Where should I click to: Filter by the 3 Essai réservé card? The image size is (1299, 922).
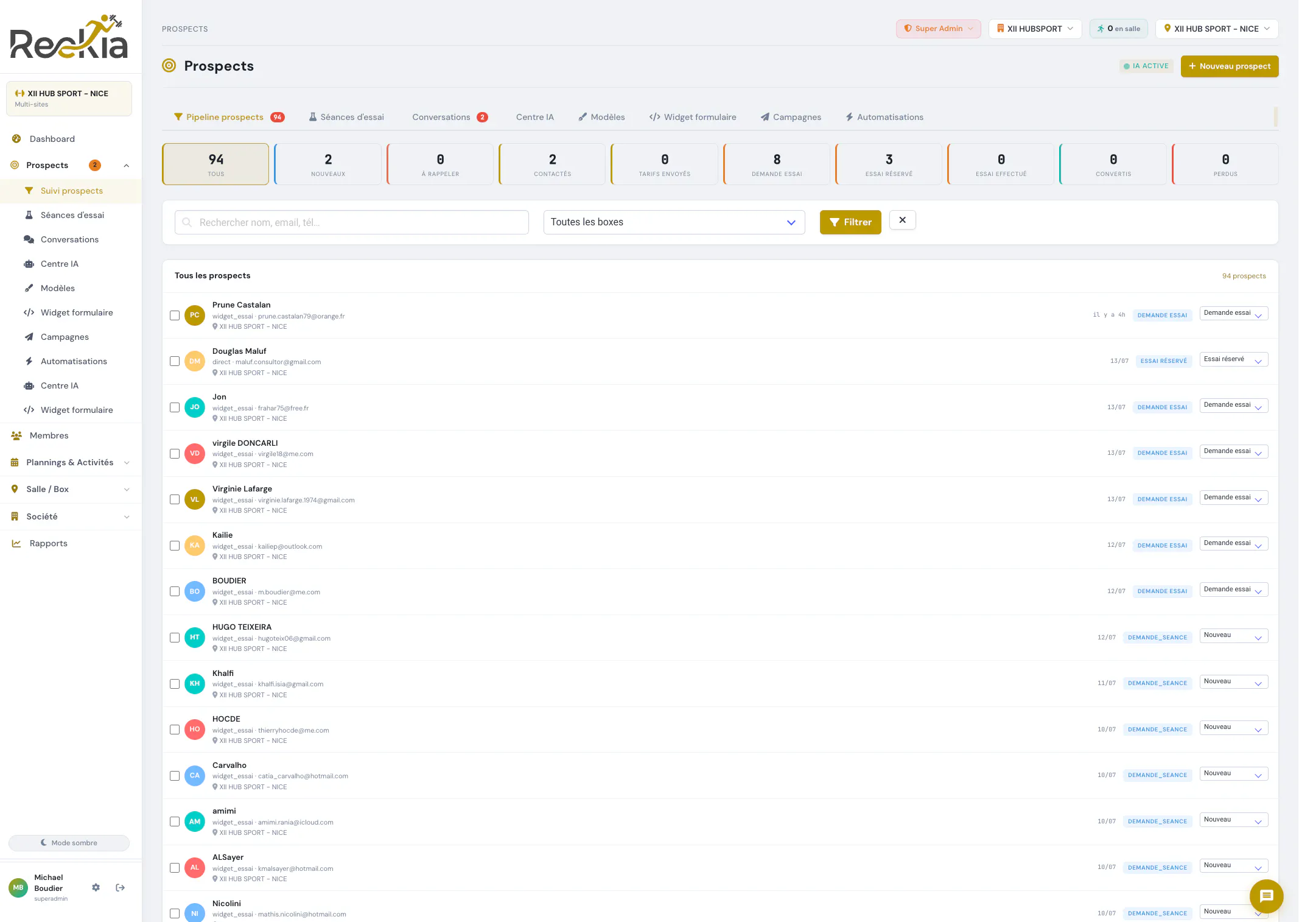click(x=889, y=164)
